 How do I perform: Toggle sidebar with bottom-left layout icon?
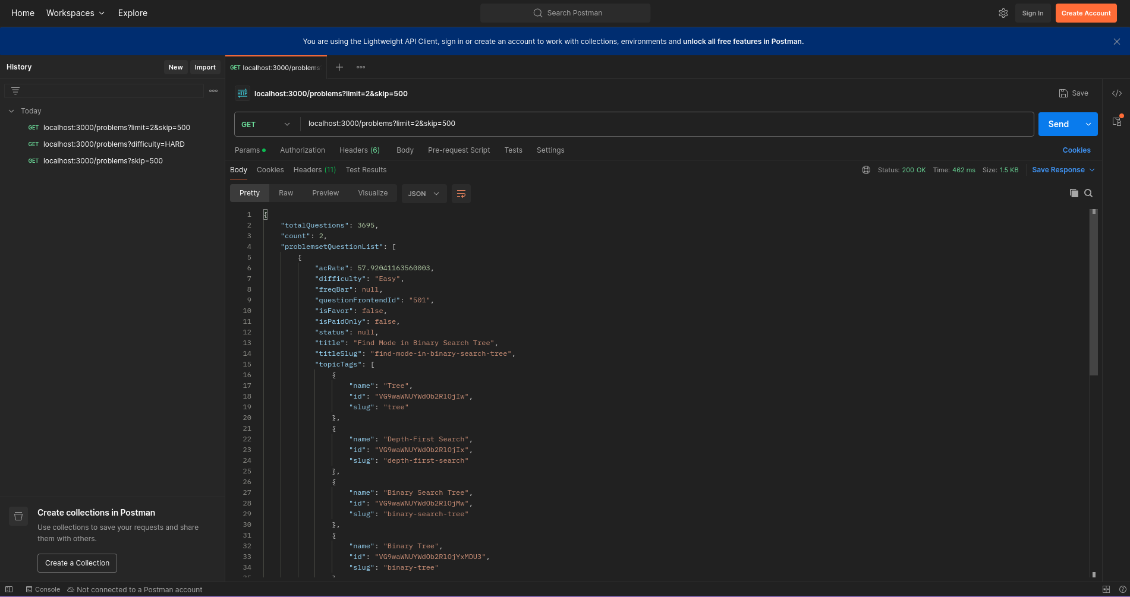pyautogui.click(x=9, y=589)
